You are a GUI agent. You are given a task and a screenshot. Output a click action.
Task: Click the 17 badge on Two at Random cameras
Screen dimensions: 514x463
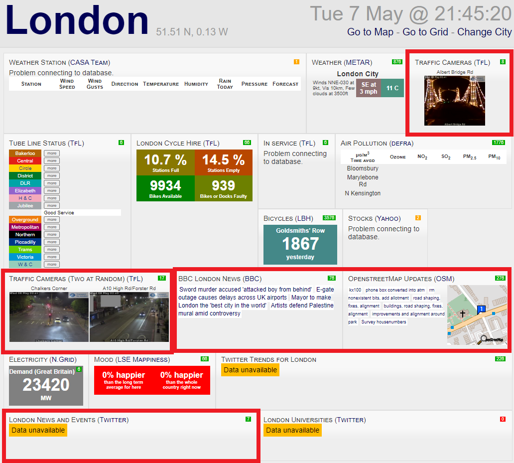[161, 278]
